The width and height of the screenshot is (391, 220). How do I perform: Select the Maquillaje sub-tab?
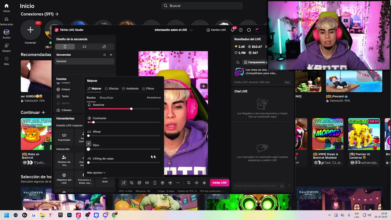[x=107, y=98]
